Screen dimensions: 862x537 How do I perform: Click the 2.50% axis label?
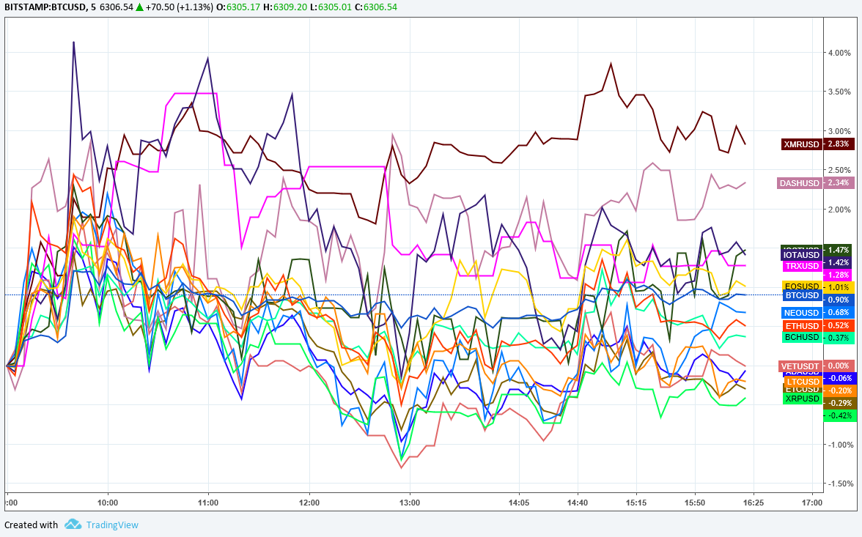pyautogui.click(x=839, y=171)
